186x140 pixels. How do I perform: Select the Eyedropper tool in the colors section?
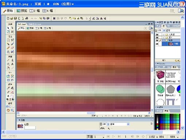click(8, 88)
